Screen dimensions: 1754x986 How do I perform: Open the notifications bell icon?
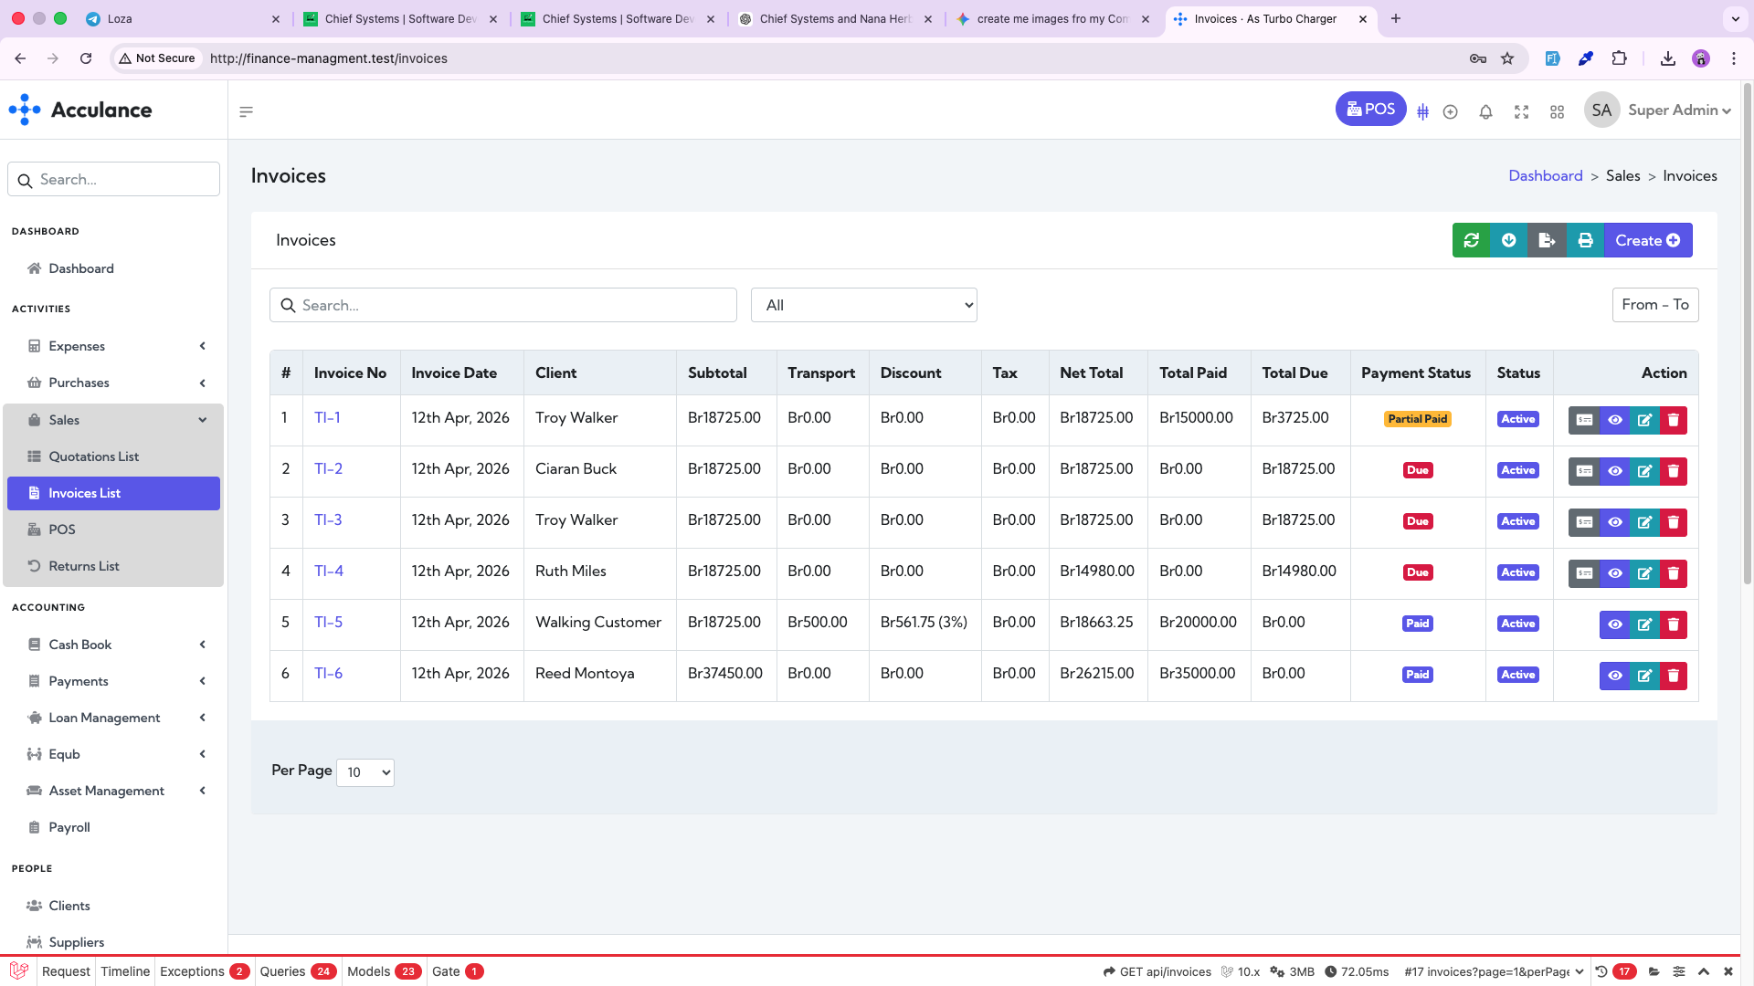(x=1485, y=111)
